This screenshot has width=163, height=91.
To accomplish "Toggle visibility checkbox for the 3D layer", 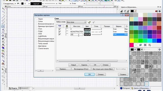I will pyautogui.click(x=60, y=34).
